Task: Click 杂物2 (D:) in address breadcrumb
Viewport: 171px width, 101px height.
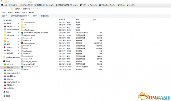Action: pyautogui.click(x=26, y=9)
